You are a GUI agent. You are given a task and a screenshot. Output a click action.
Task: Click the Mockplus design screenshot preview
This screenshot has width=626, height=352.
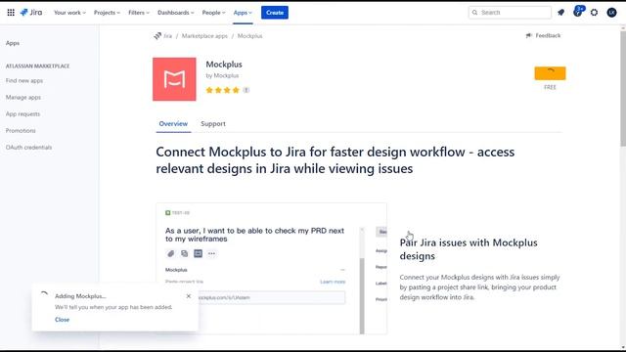click(272, 268)
